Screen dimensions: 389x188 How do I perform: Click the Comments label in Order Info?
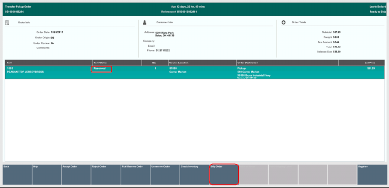43,48
